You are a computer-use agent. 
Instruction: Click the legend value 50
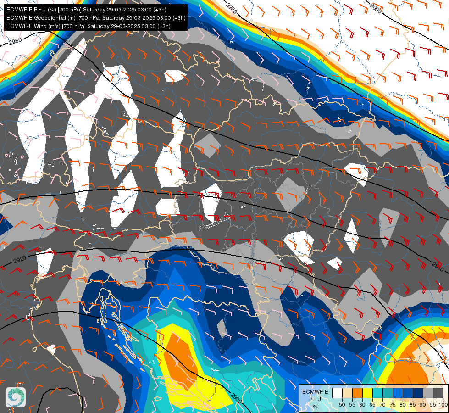tap(342, 405)
